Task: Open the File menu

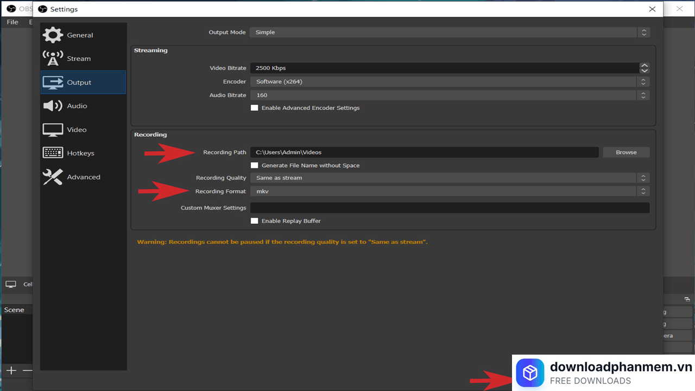Action: [12, 22]
